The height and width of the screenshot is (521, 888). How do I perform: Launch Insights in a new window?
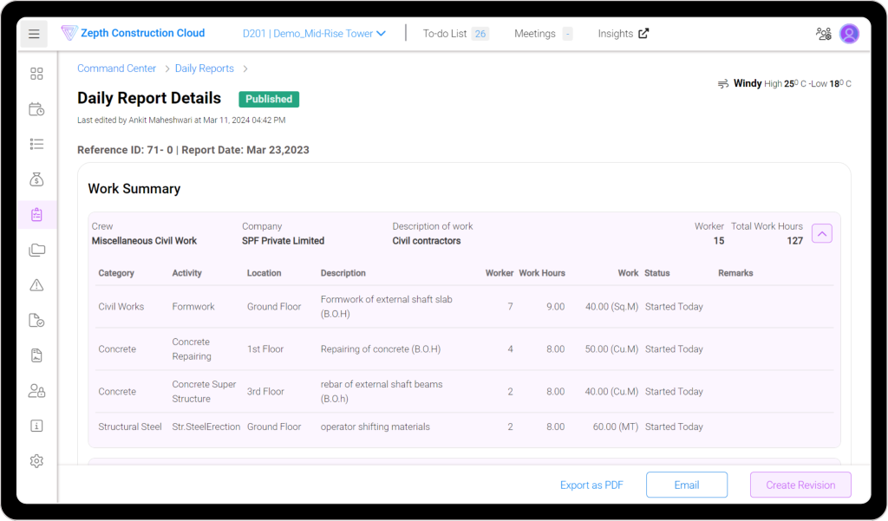pos(617,33)
